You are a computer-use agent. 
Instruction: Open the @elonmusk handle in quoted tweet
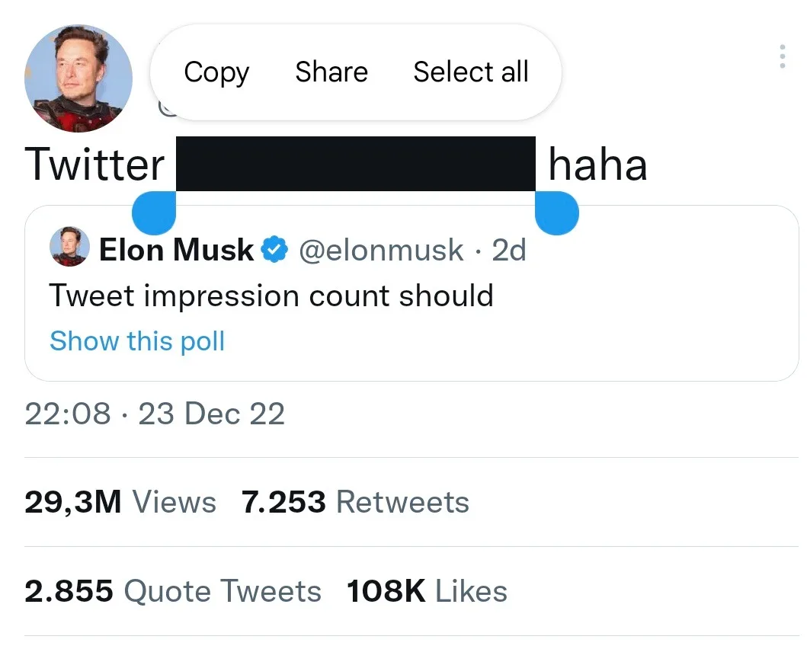click(381, 250)
